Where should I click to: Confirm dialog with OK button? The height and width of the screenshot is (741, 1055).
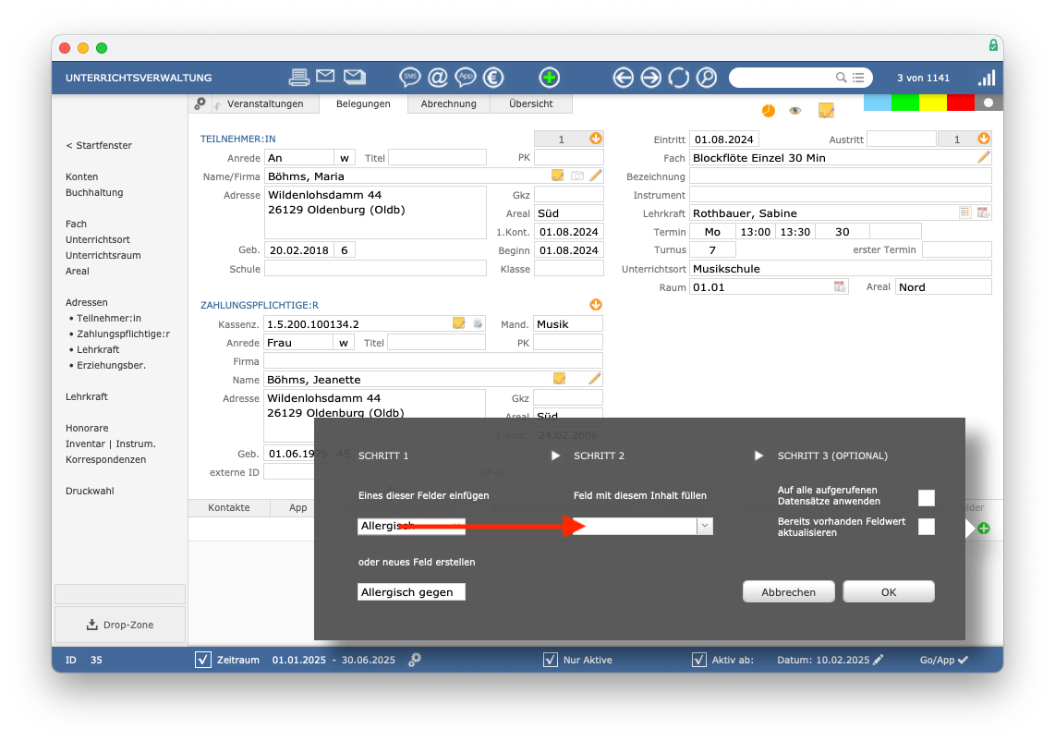(889, 591)
